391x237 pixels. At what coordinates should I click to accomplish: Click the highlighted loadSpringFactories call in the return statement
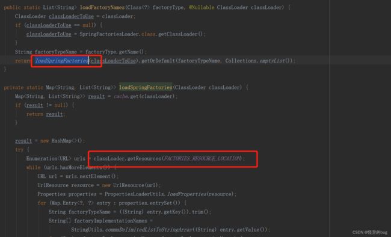click(61, 61)
